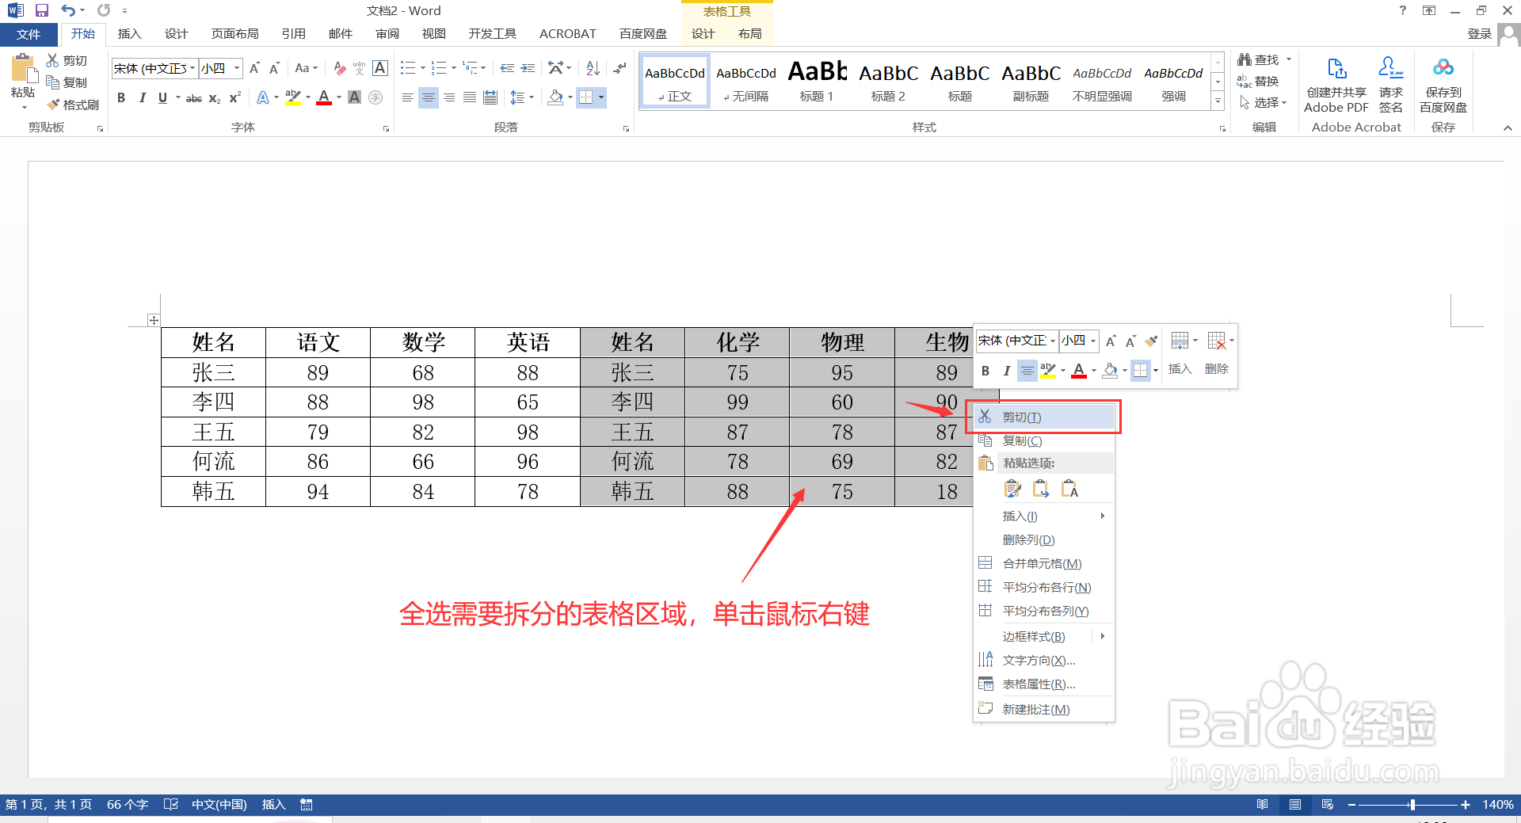Click the Align Left icon in the ribbon
The height and width of the screenshot is (823, 1521).
pos(407,97)
